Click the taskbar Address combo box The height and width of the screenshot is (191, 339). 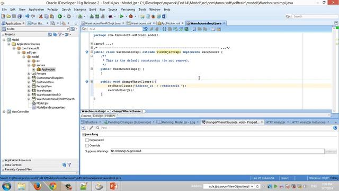point(229,186)
